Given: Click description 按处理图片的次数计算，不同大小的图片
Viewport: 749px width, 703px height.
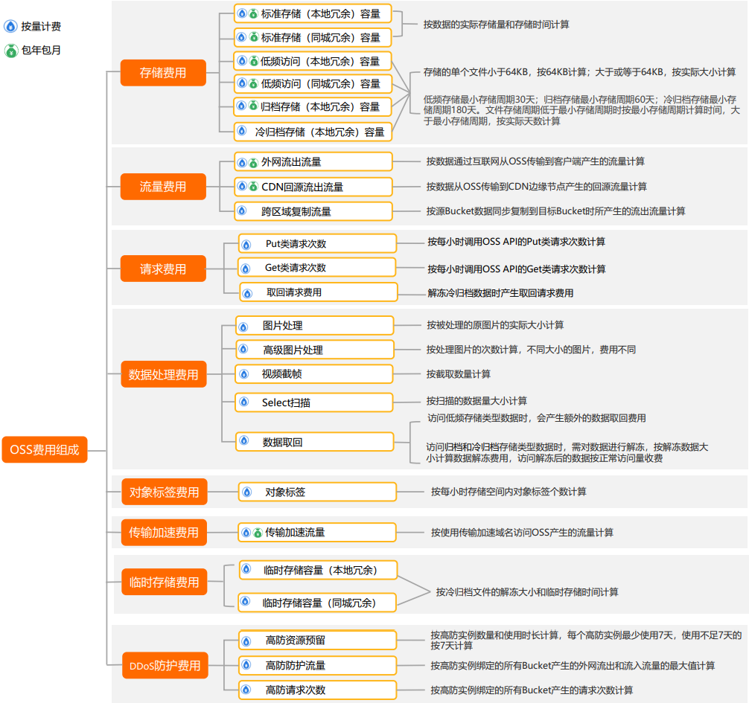Looking at the screenshot, I should point(531,350).
